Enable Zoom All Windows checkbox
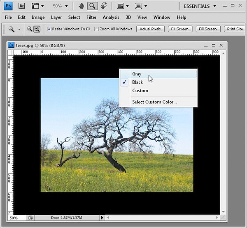This screenshot has width=247, height=228. (x=96, y=29)
